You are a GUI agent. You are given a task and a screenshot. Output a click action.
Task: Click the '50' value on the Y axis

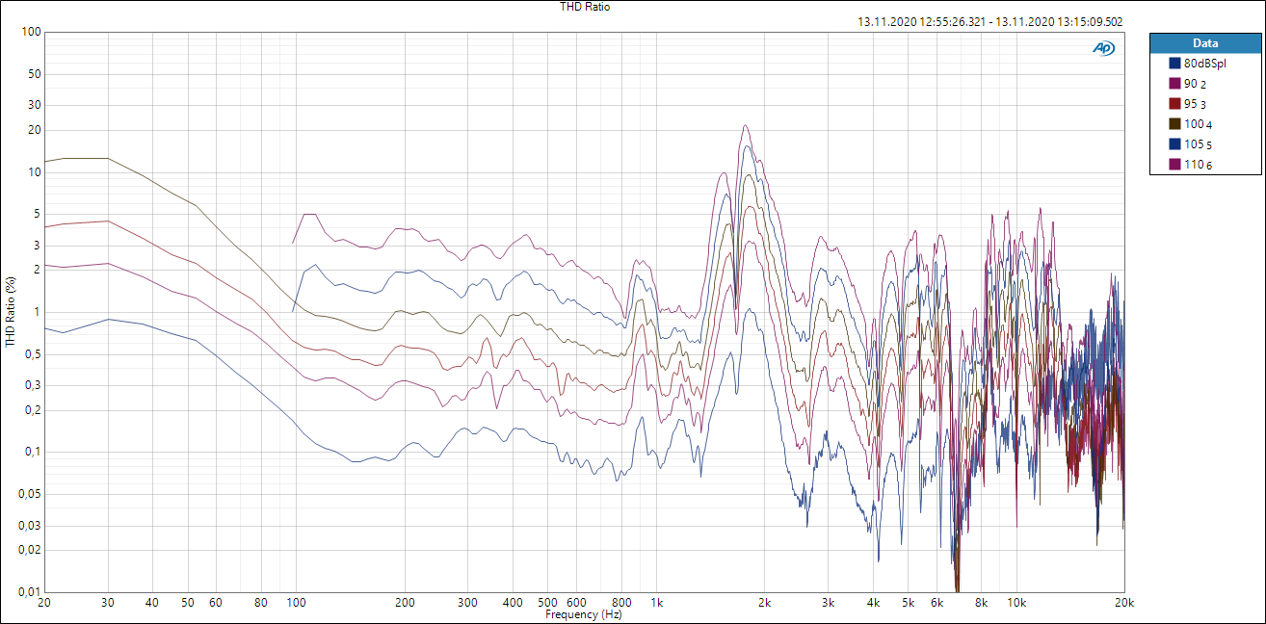[33, 74]
